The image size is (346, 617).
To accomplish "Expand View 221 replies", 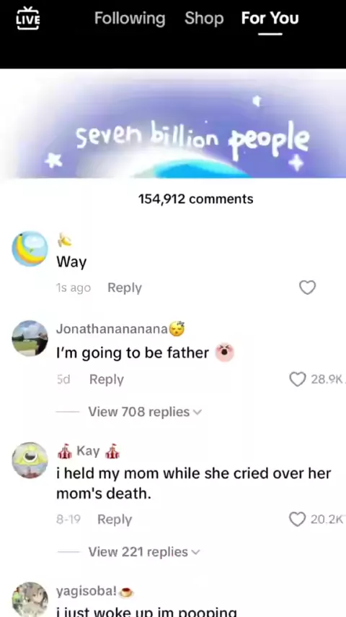I will coord(143,552).
